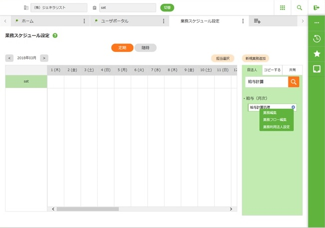Switch to the コピーする tab
Screen dimensions: 325x228
coord(272,70)
